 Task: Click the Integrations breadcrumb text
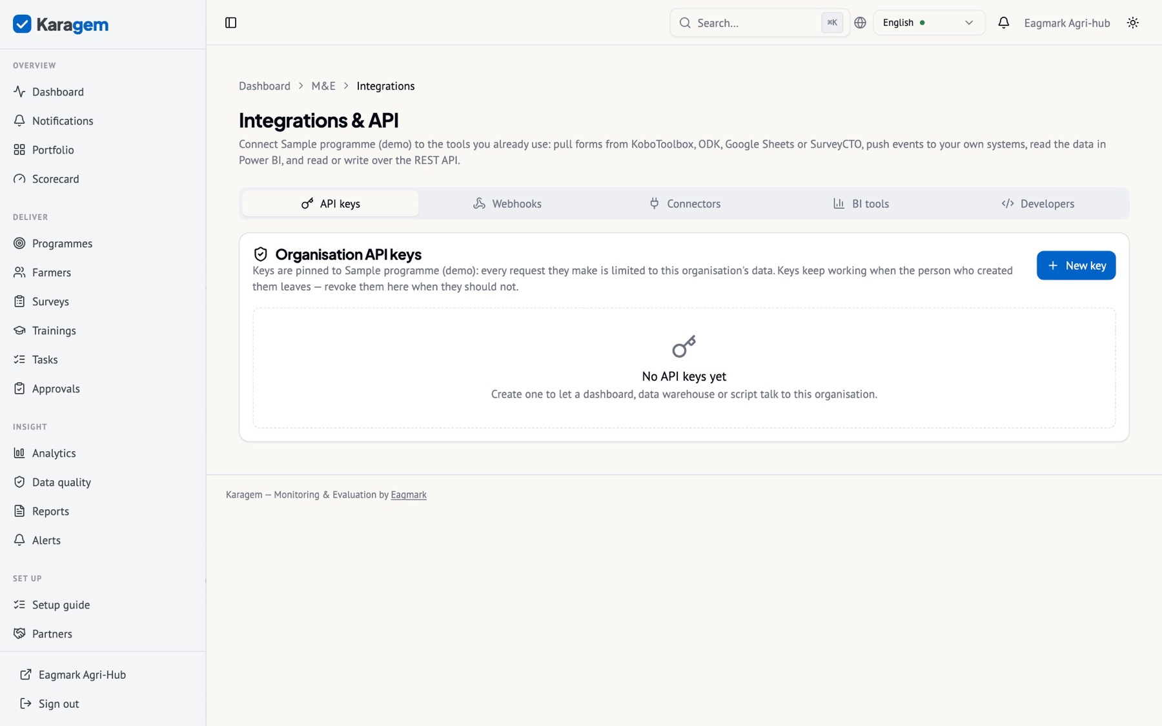point(385,86)
